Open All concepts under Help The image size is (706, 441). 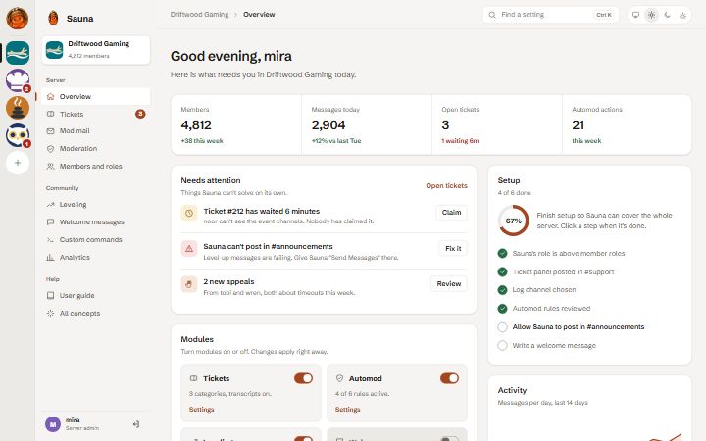95,314
